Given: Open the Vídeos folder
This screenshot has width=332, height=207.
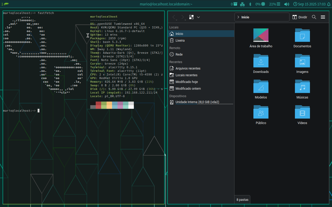Looking at the screenshot, I should 302,112.
